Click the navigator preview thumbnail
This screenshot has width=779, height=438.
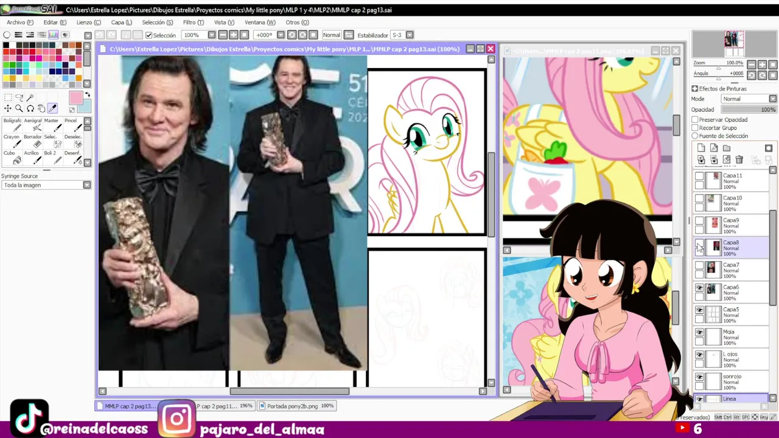pyautogui.click(x=734, y=44)
